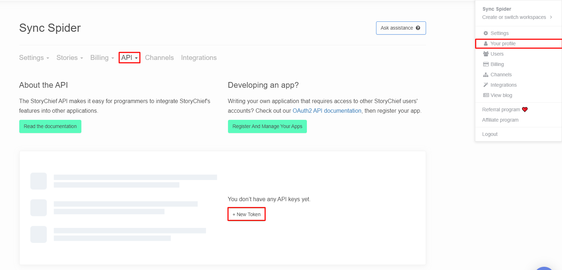Image resolution: width=562 pixels, height=270 pixels.
Task: Click the red heart beside Referral program
Action: click(525, 109)
